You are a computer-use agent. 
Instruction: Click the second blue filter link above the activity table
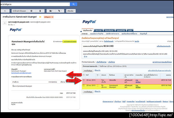pos(112,62)
